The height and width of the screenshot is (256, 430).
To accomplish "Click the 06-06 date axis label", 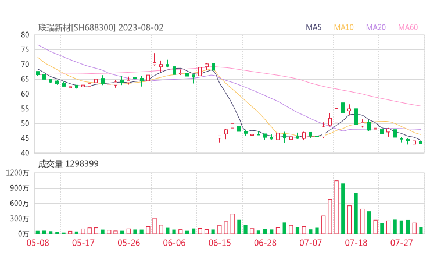I will coord(174,243).
